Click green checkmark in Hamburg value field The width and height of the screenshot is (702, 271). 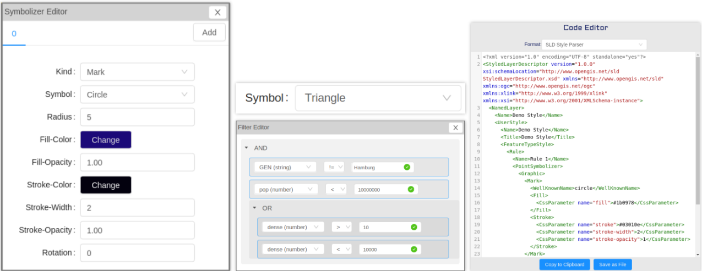click(x=406, y=167)
